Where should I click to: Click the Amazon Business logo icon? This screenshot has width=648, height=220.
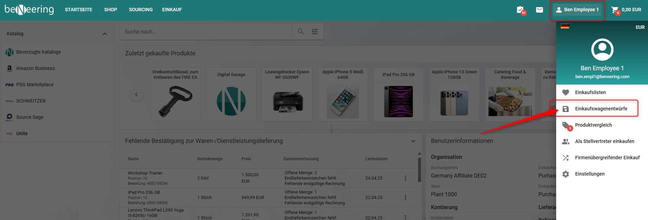pyautogui.click(x=10, y=68)
